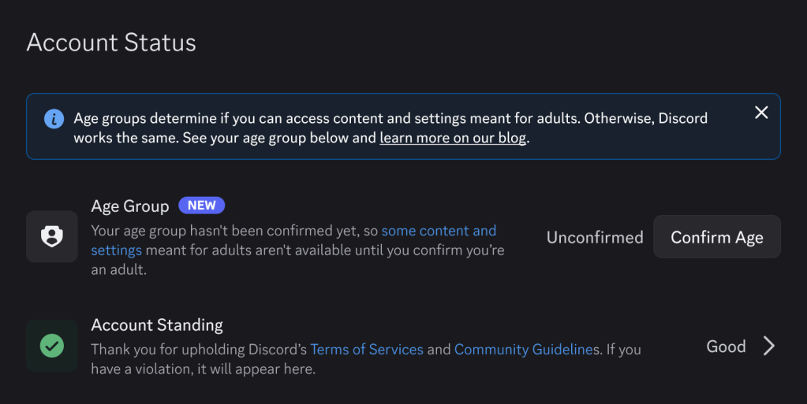This screenshot has height=404, width=807.
Task: Click the Age Group title text
Action: coord(129,206)
